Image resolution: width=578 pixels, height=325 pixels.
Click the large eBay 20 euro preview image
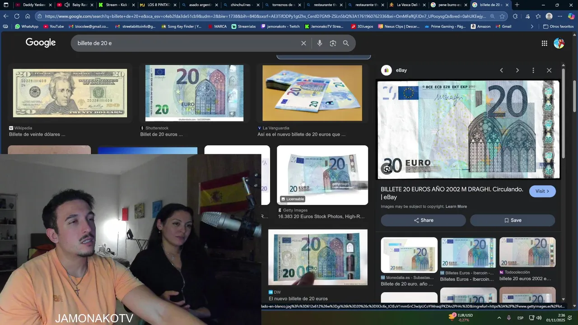pos(469,130)
